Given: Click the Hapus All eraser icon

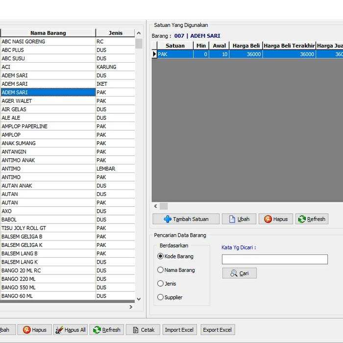Looking at the screenshot, I should [x=59, y=330].
